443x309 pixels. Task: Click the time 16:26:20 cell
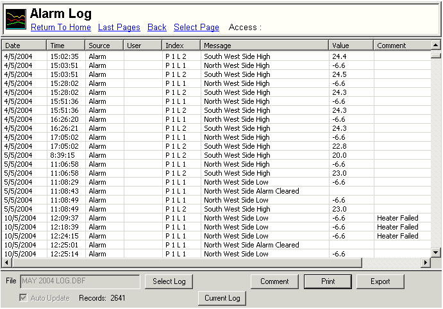(x=64, y=119)
